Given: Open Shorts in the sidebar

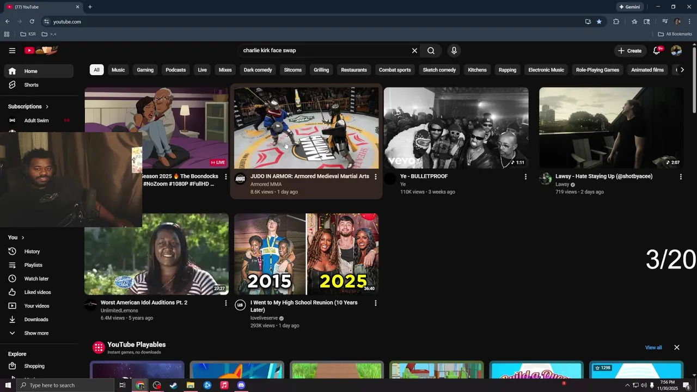Looking at the screenshot, I should pyautogui.click(x=38, y=85).
